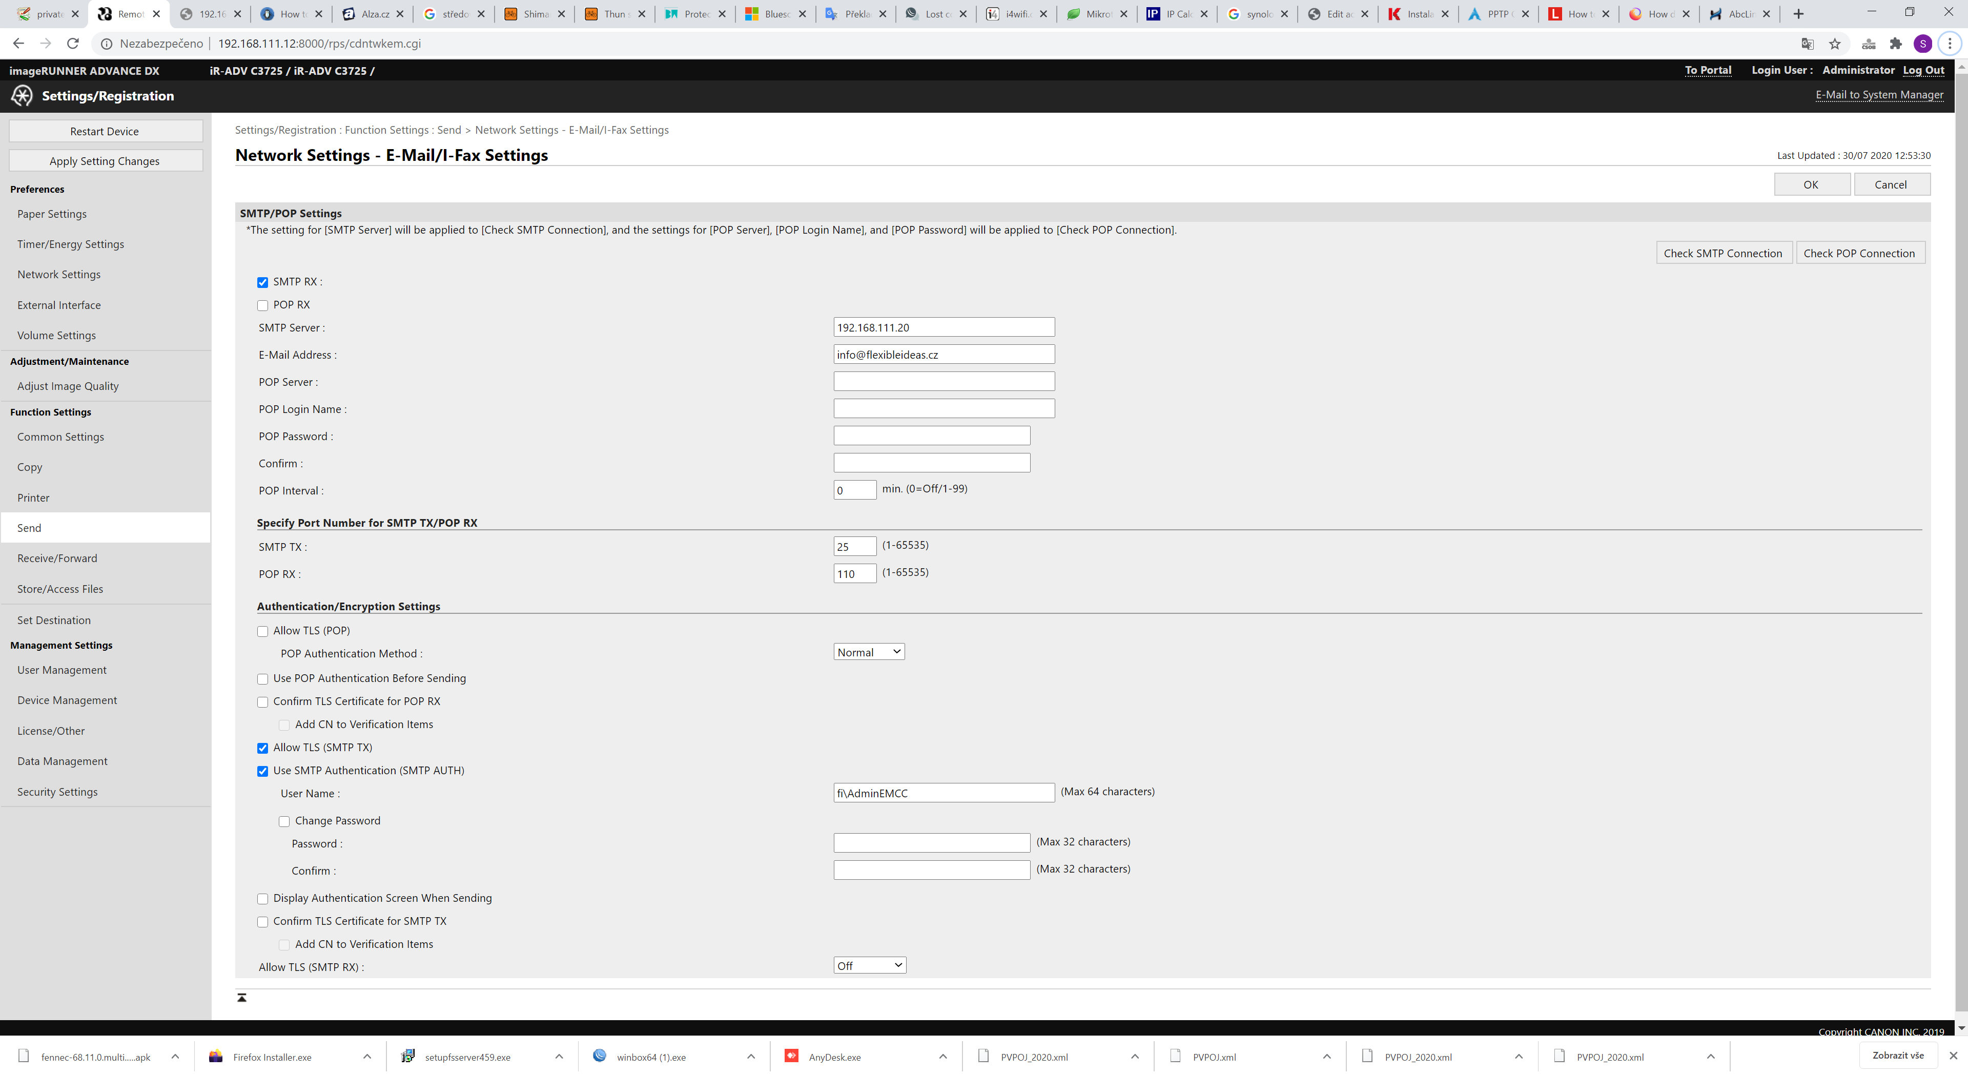Uncheck Allow TLS (SMTP TX) checkbox
The width and height of the screenshot is (1968, 1076).
point(263,748)
